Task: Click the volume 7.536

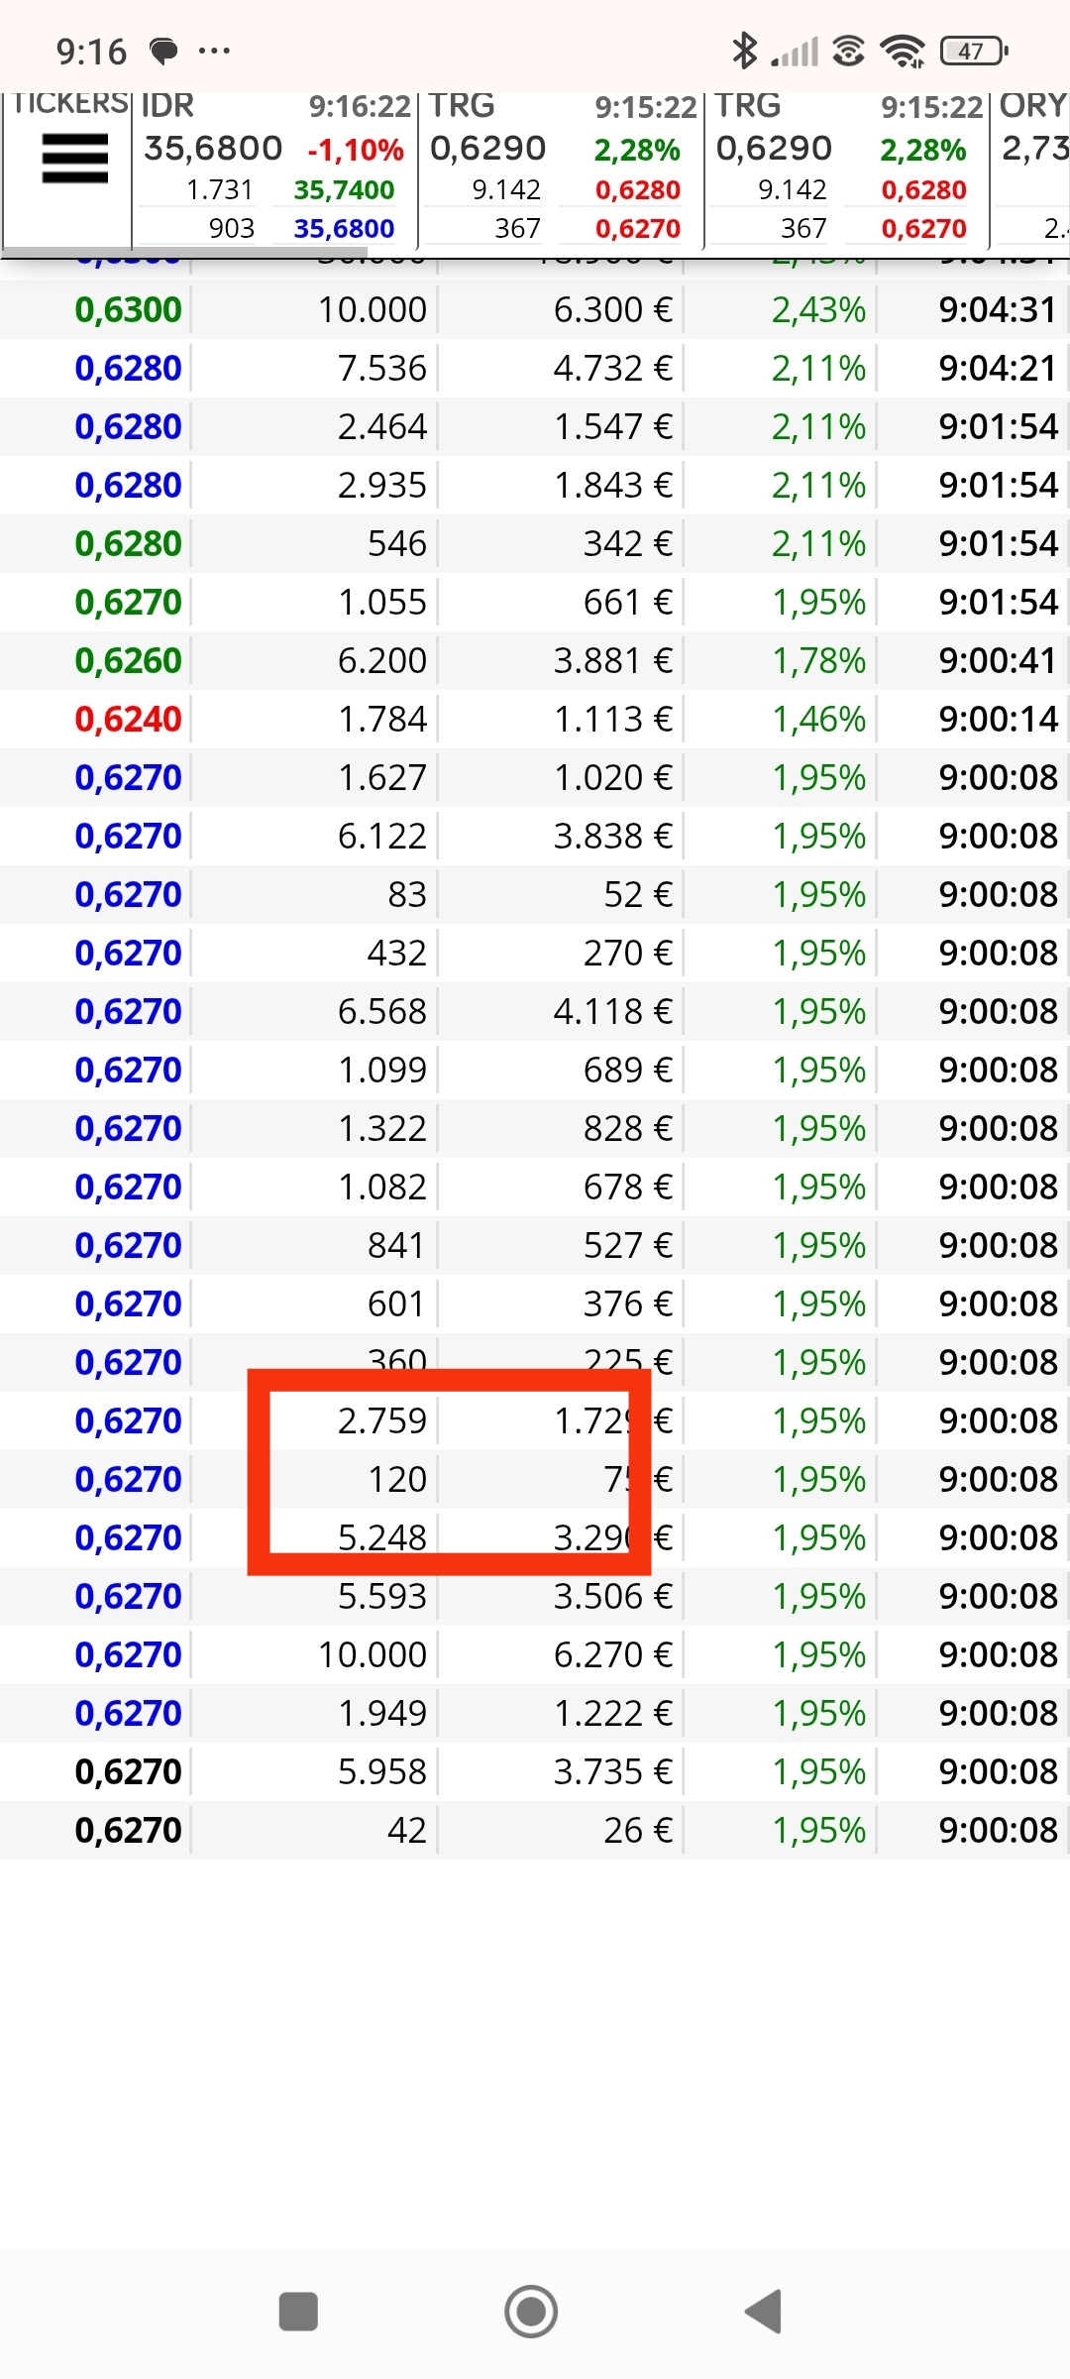Action: 382,369
